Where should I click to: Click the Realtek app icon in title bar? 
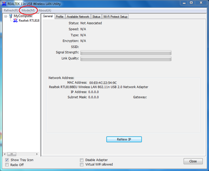click(4, 4)
